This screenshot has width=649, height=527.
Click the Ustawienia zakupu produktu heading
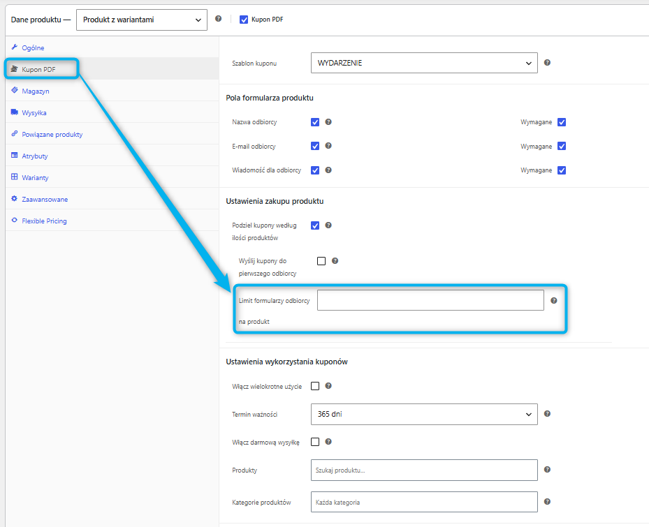pyautogui.click(x=275, y=201)
